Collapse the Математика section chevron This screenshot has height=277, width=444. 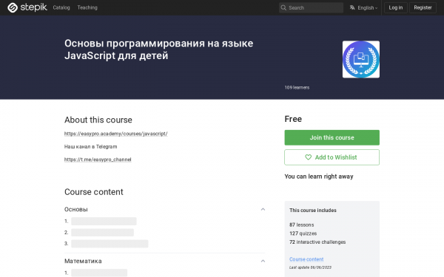(263, 261)
